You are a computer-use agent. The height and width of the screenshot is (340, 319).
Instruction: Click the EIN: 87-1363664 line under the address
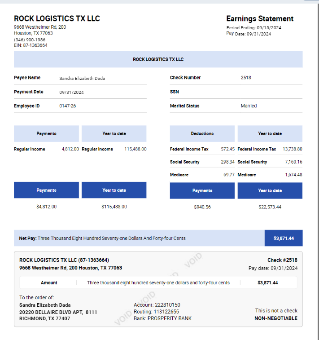(x=31, y=45)
